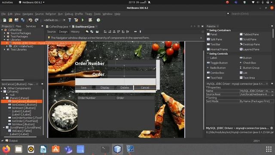Expand Other Components in Navigator
The width and height of the screenshot is (275, 155).
pyautogui.click(x=2, y=88)
